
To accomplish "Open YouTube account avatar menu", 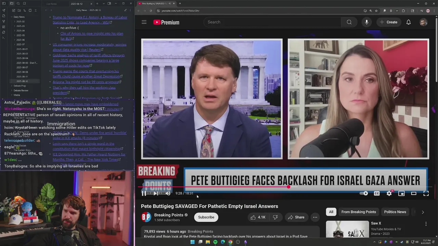I will point(424,22).
